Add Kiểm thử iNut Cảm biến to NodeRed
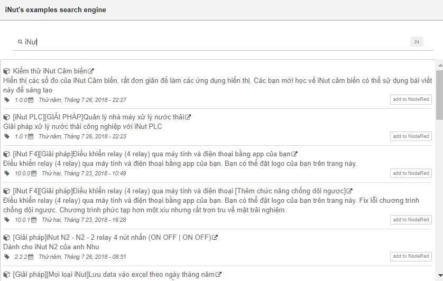Viewport: 443px width, 281px height. pyautogui.click(x=411, y=99)
